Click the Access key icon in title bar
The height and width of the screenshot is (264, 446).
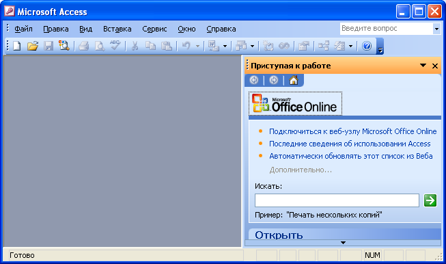[10, 12]
